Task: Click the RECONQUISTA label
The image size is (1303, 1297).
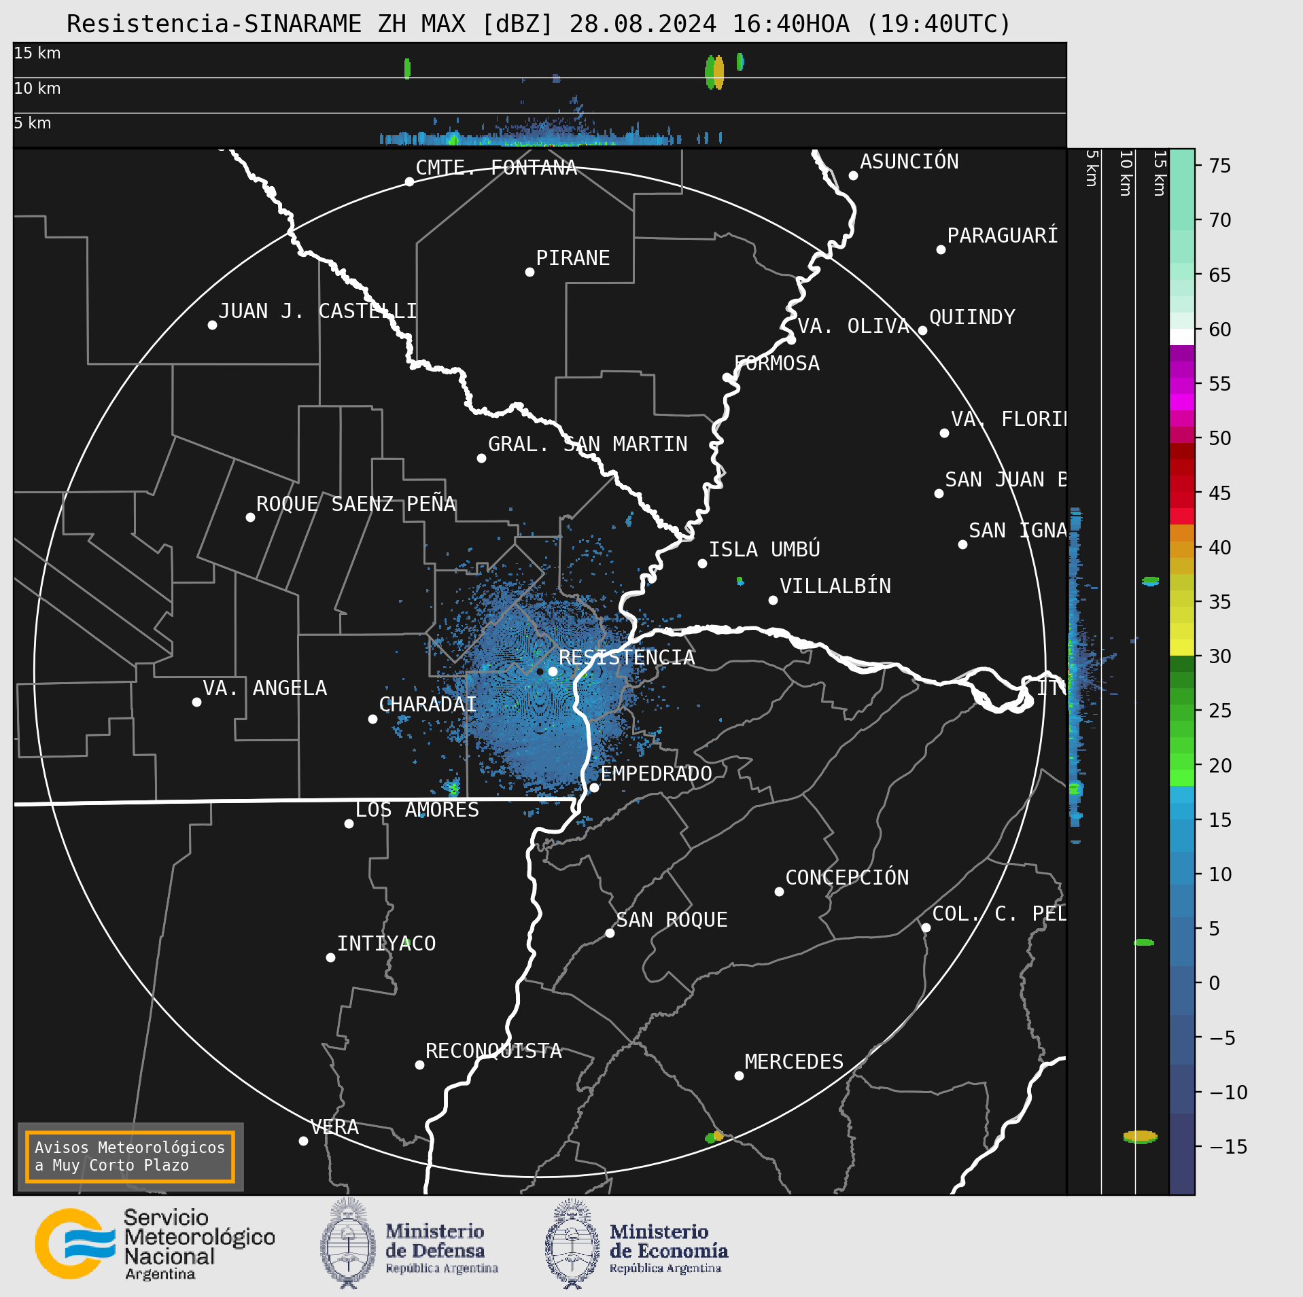Action: 493,1051
